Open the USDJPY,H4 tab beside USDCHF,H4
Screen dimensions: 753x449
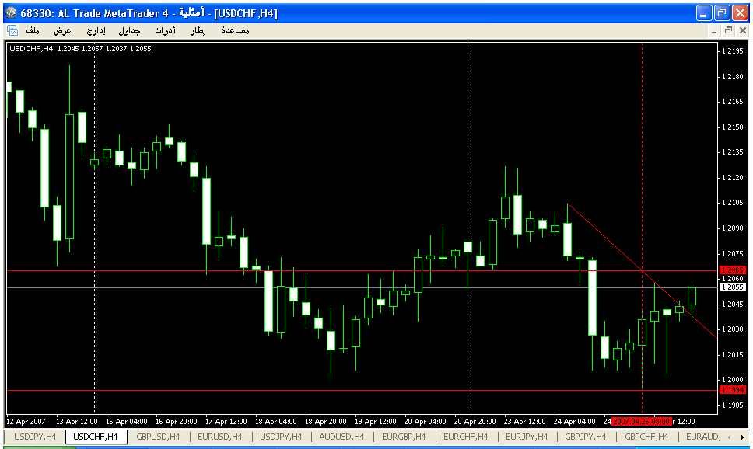pyautogui.click(x=35, y=437)
